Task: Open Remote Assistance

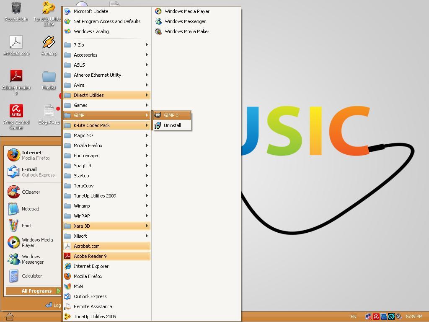Action: (107, 306)
